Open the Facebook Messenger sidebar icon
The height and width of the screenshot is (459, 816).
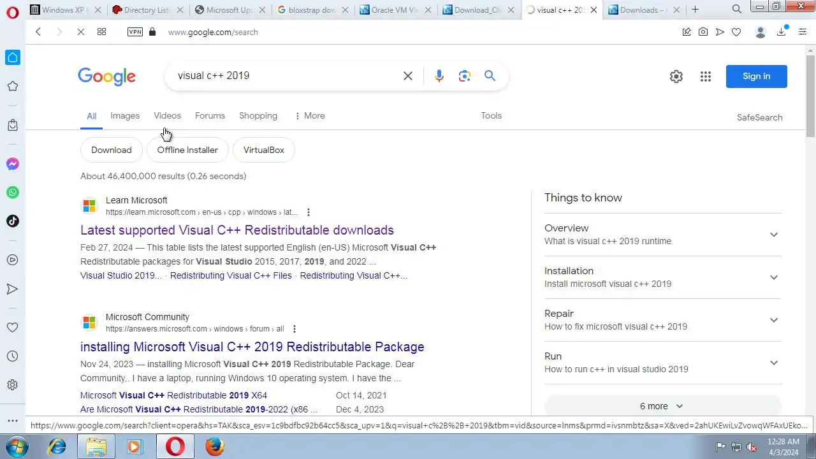[x=13, y=164]
